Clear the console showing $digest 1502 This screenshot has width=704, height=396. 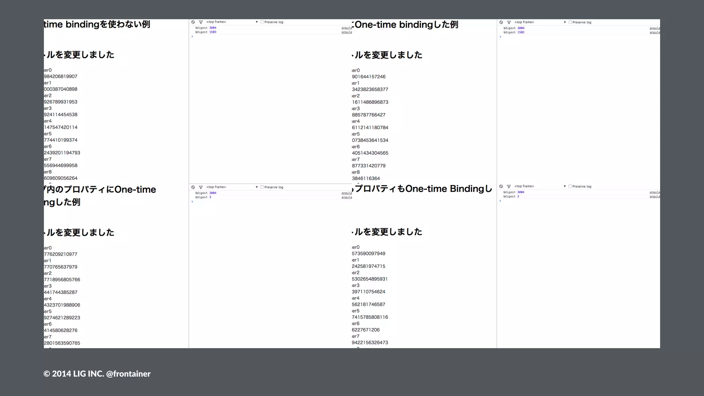click(501, 22)
